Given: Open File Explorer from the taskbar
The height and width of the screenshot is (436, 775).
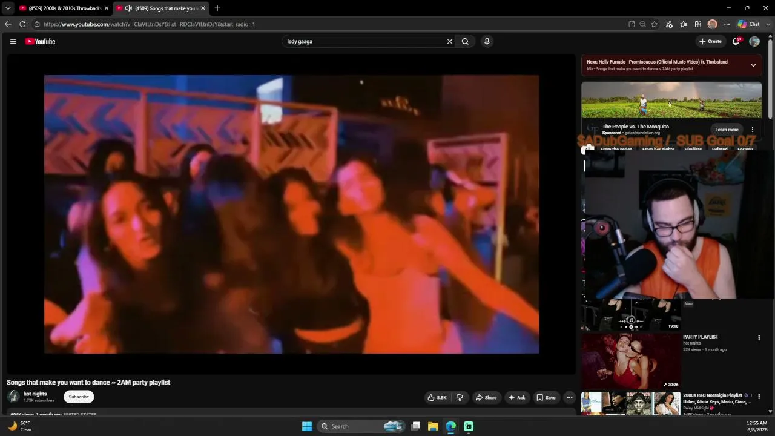Looking at the screenshot, I should [433, 426].
